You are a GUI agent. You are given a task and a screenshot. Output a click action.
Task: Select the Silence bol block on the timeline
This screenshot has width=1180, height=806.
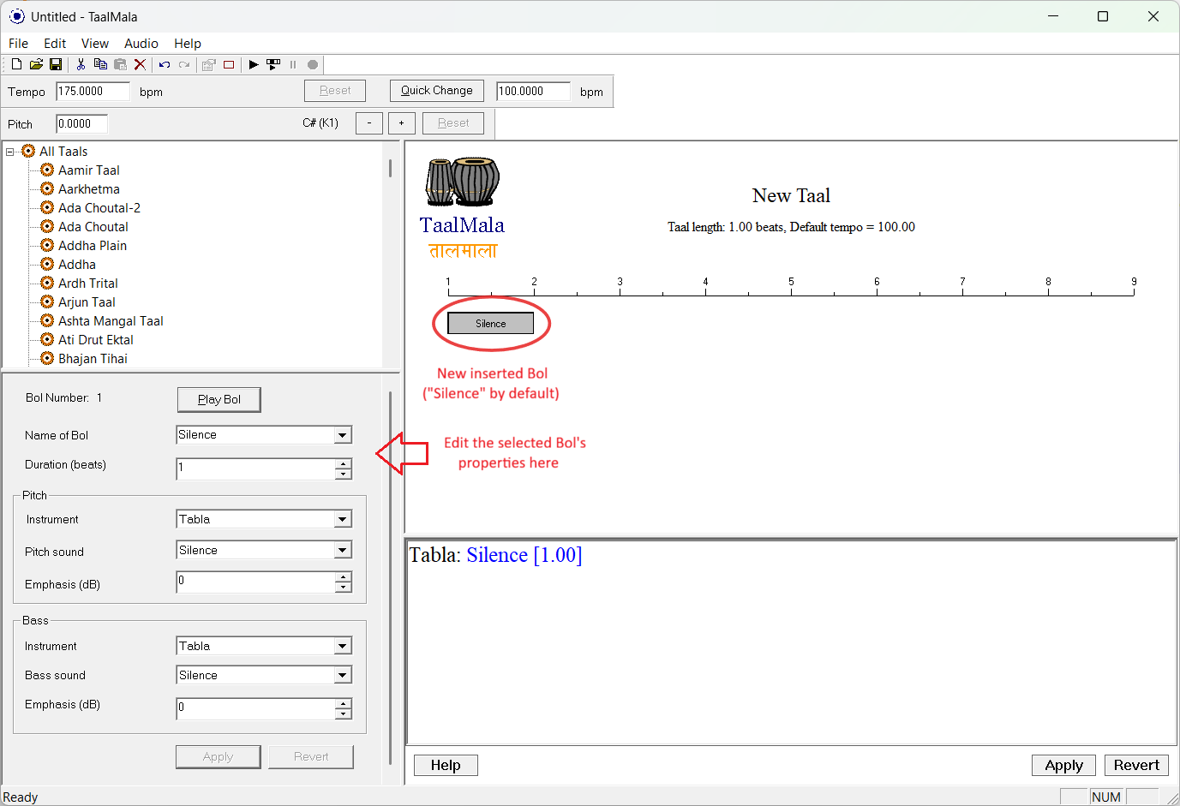point(491,324)
